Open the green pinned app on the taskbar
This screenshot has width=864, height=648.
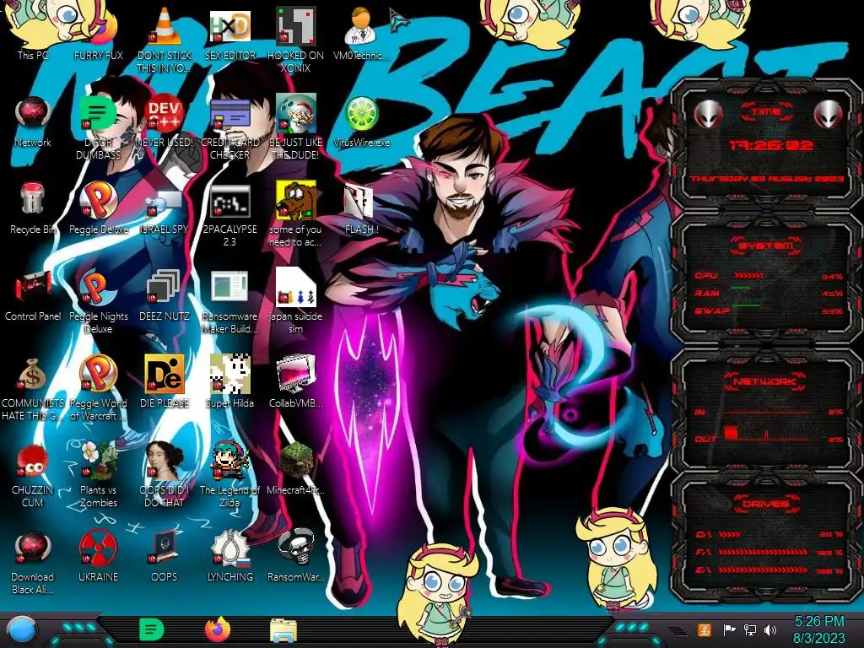(152, 629)
